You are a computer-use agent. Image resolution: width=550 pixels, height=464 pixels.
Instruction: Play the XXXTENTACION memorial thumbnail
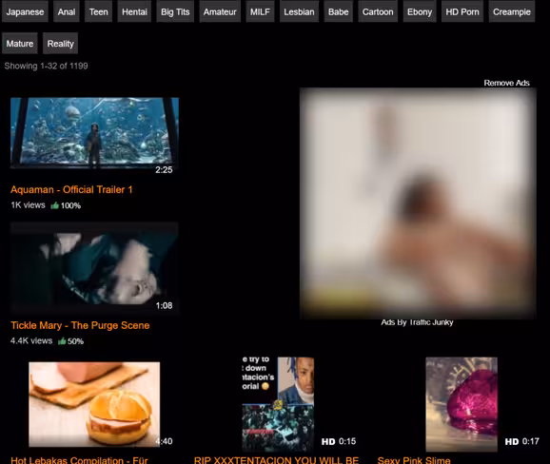(x=278, y=404)
